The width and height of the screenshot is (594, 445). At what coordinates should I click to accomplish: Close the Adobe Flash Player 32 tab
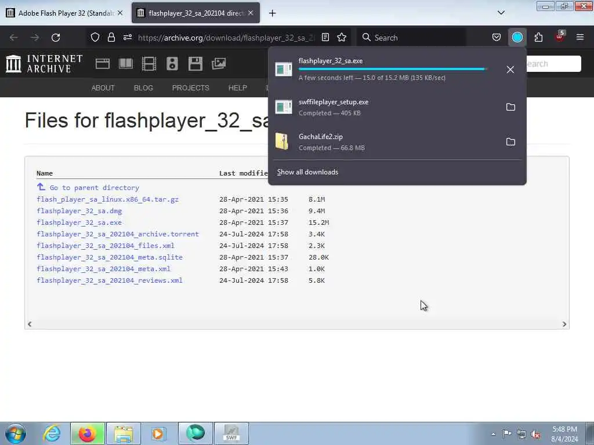pyautogui.click(x=120, y=13)
